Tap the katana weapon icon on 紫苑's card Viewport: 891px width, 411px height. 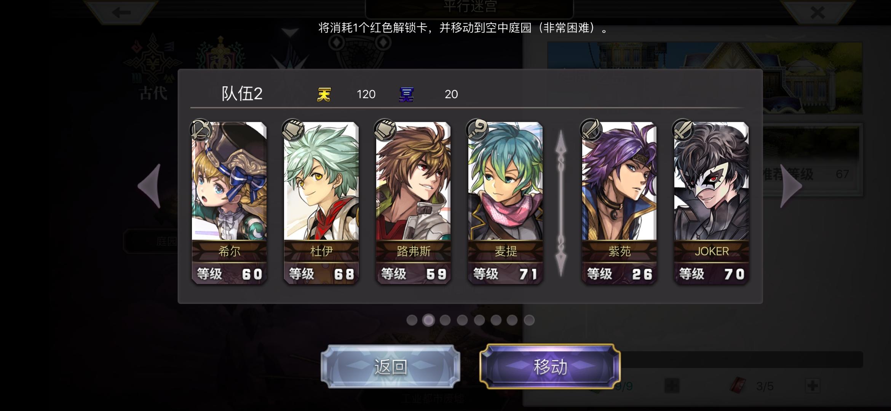click(x=591, y=130)
